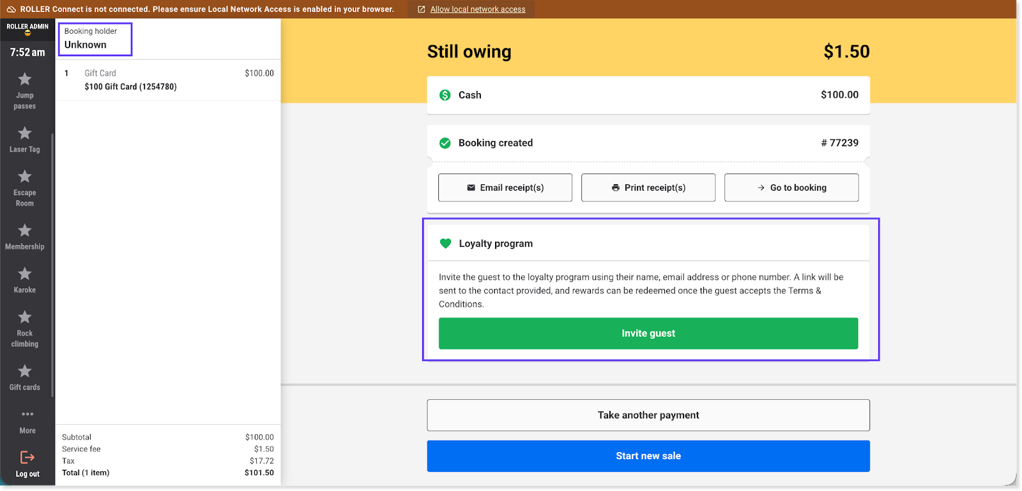Click the Log out icon
This screenshot has width=1022, height=491.
(27, 457)
